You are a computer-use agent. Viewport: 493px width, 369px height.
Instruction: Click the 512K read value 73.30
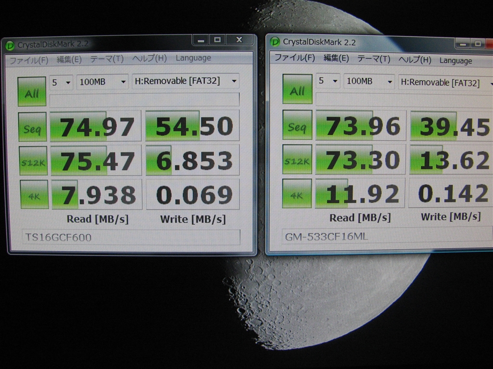(360, 160)
